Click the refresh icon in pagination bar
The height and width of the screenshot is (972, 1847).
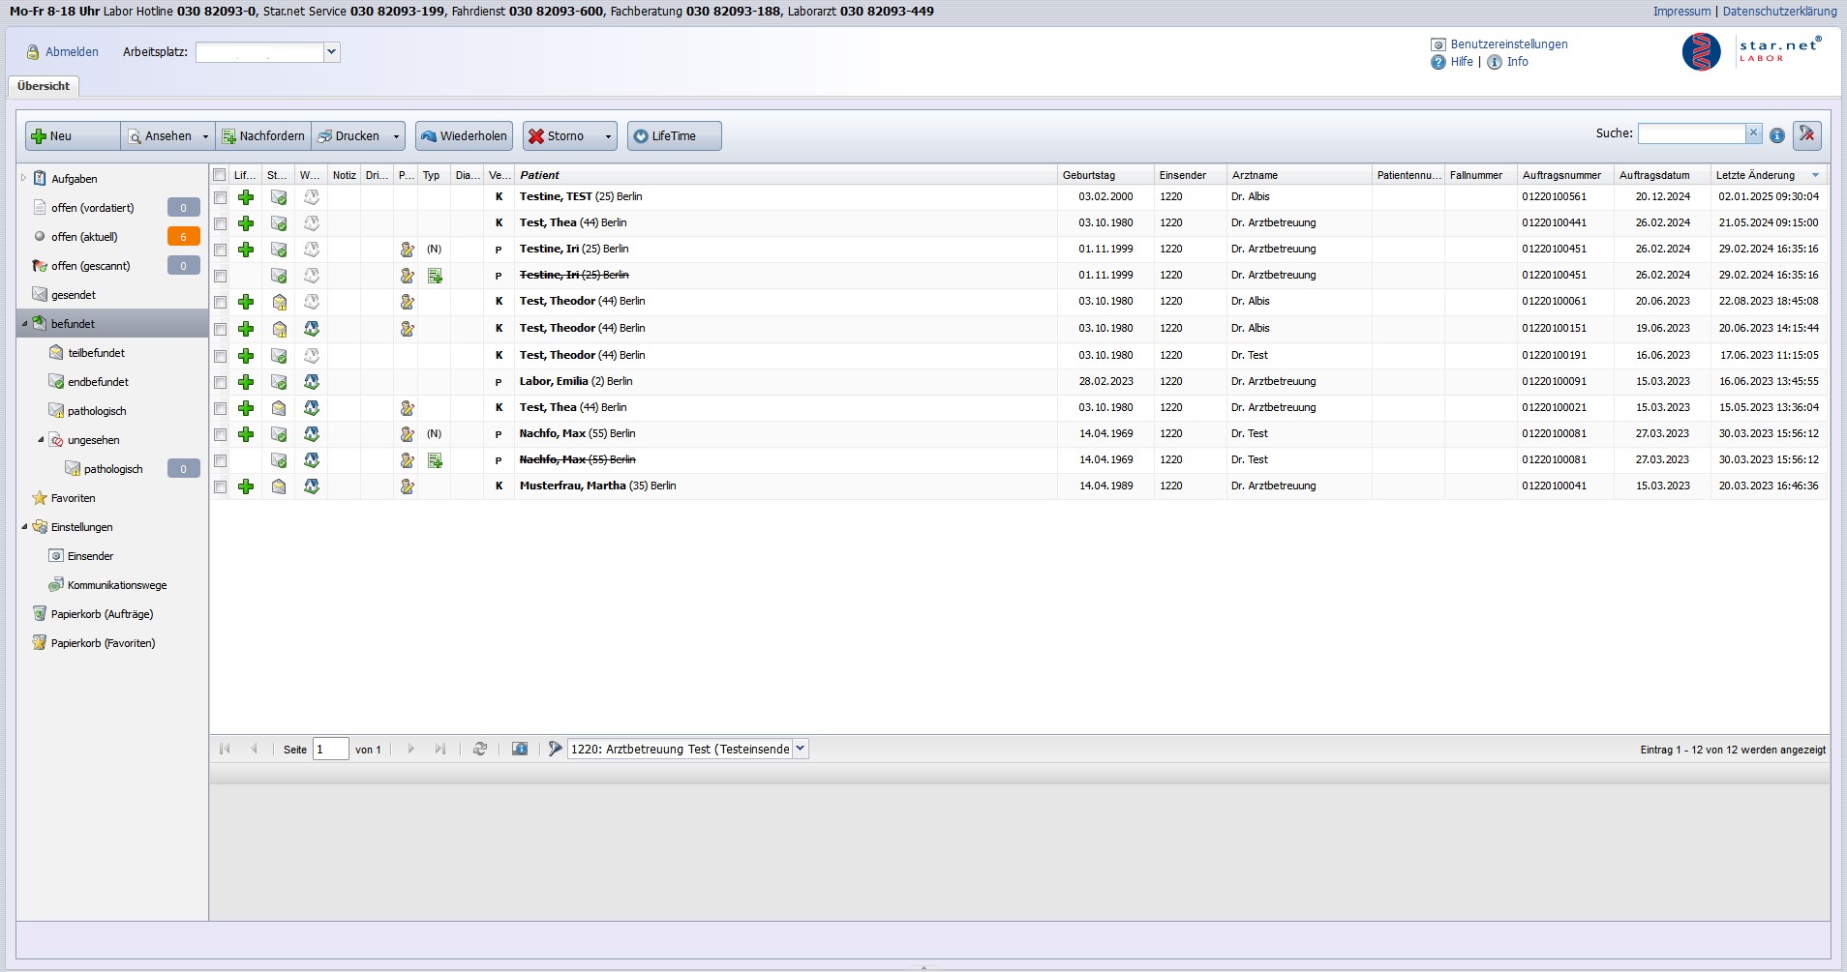pos(479,750)
